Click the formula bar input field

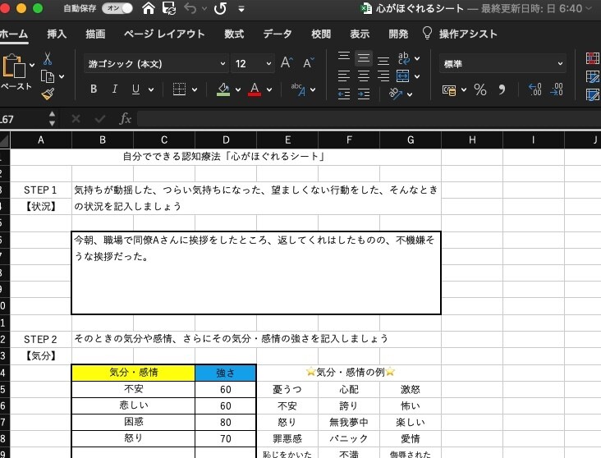point(369,119)
